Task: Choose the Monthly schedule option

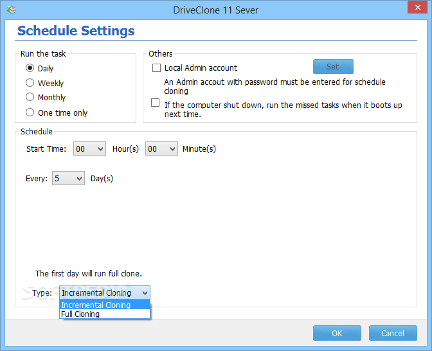Action: point(30,97)
